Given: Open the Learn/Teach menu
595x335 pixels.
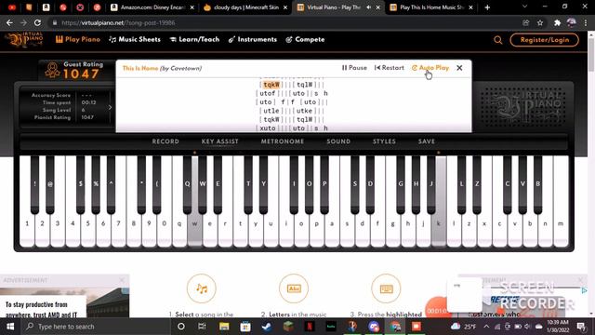Looking at the screenshot, I should pyautogui.click(x=194, y=39).
